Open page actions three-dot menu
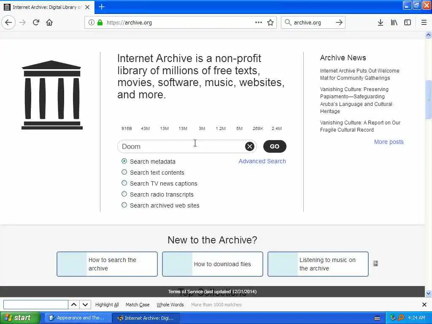 [x=259, y=23]
